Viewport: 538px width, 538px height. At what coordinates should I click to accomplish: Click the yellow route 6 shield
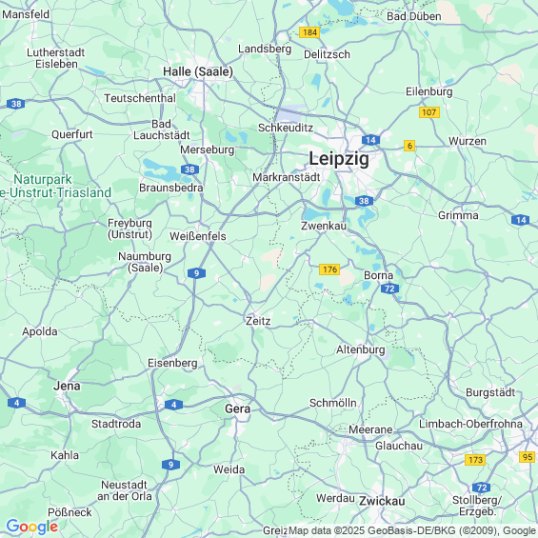pos(409,146)
